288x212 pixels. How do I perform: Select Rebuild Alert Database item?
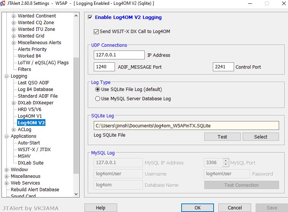pyautogui.click(x=35, y=190)
